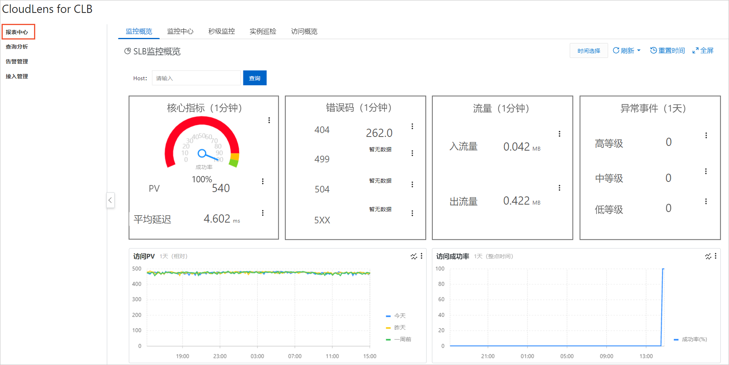Viewport: 729px width, 365px height.
Task: Open the 高等级 events options menu
Action: click(706, 135)
